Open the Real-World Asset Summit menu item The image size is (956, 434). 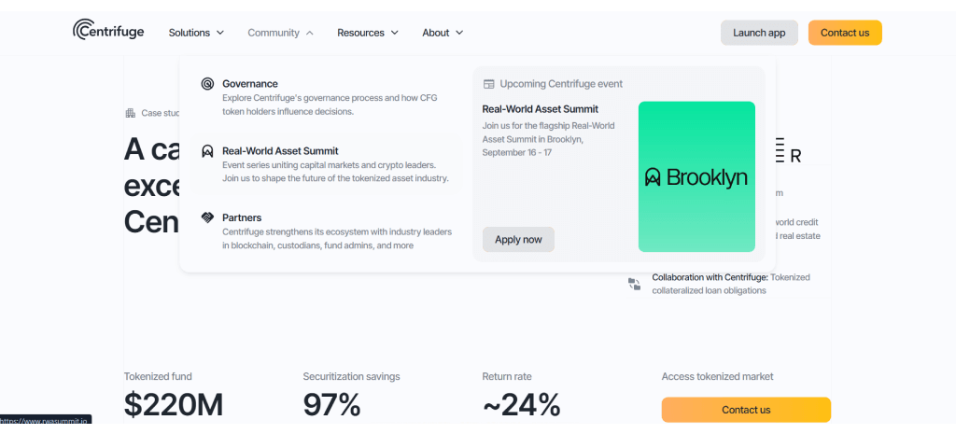(280, 151)
